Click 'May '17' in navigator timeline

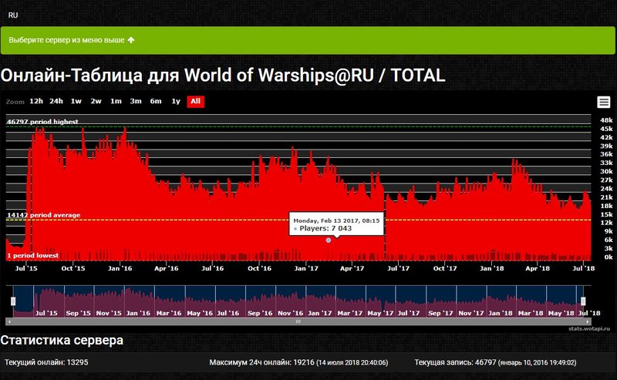(380, 313)
